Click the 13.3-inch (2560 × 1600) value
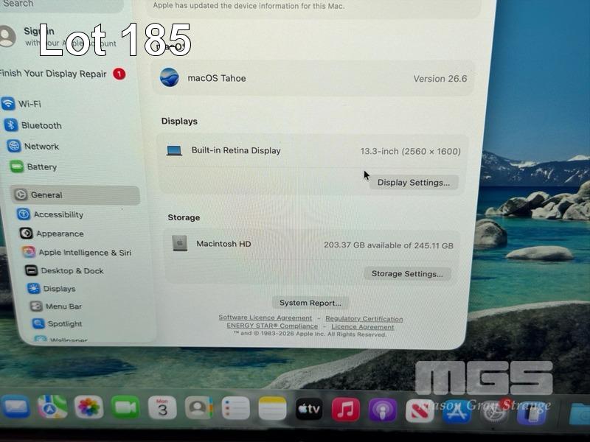The width and height of the screenshot is (590, 442). pos(410,151)
